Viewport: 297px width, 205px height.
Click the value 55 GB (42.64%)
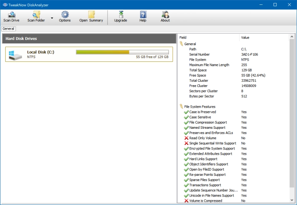[253, 75]
